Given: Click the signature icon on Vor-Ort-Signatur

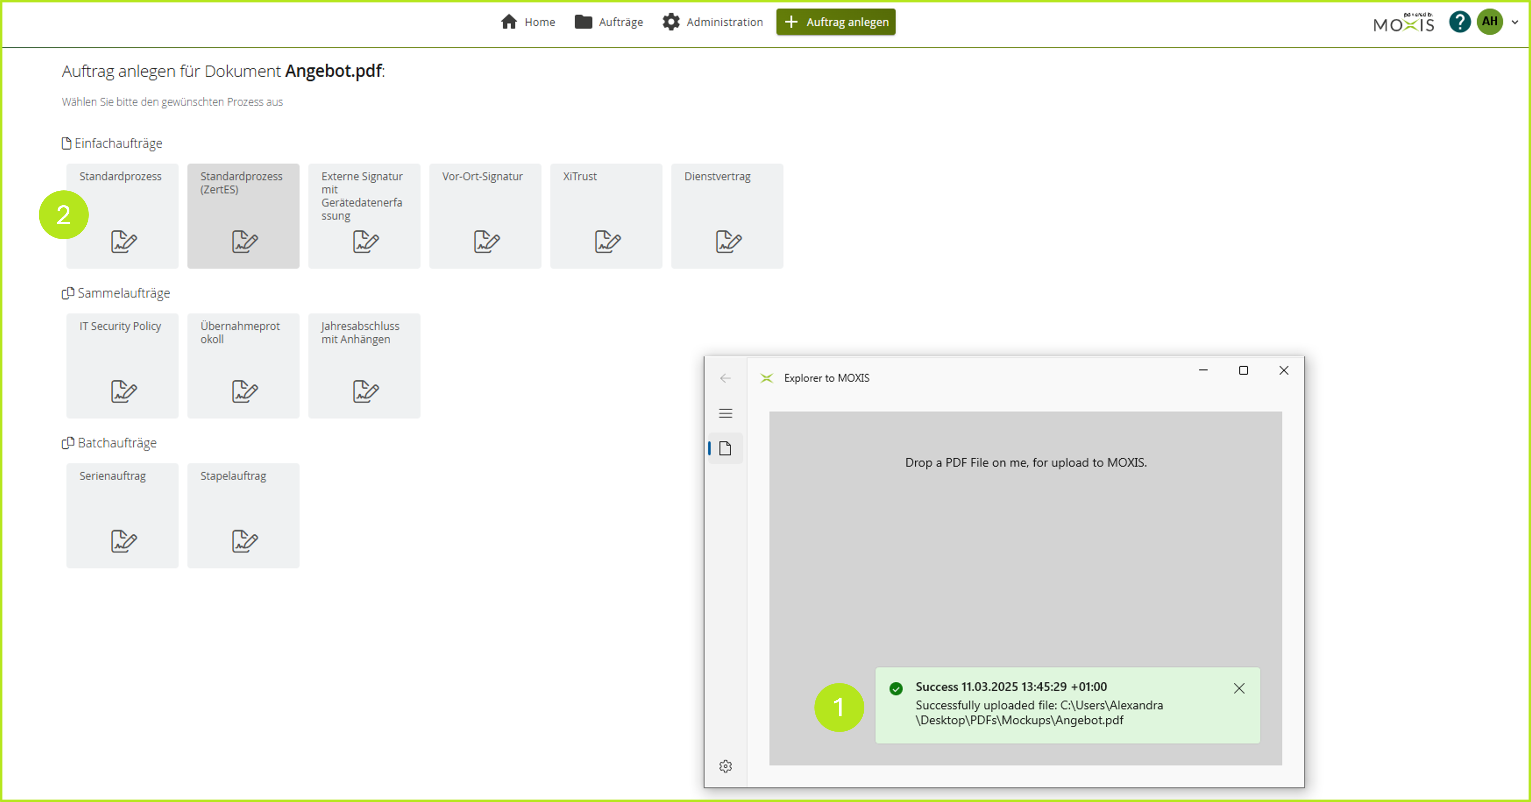Looking at the screenshot, I should tap(486, 241).
